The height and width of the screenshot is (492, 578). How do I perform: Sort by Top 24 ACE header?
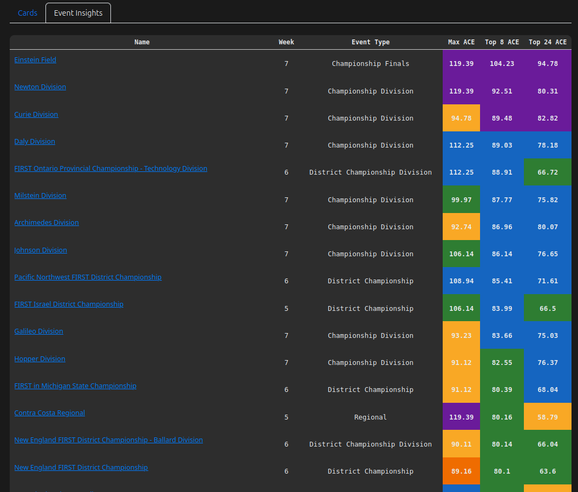pyautogui.click(x=547, y=42)
